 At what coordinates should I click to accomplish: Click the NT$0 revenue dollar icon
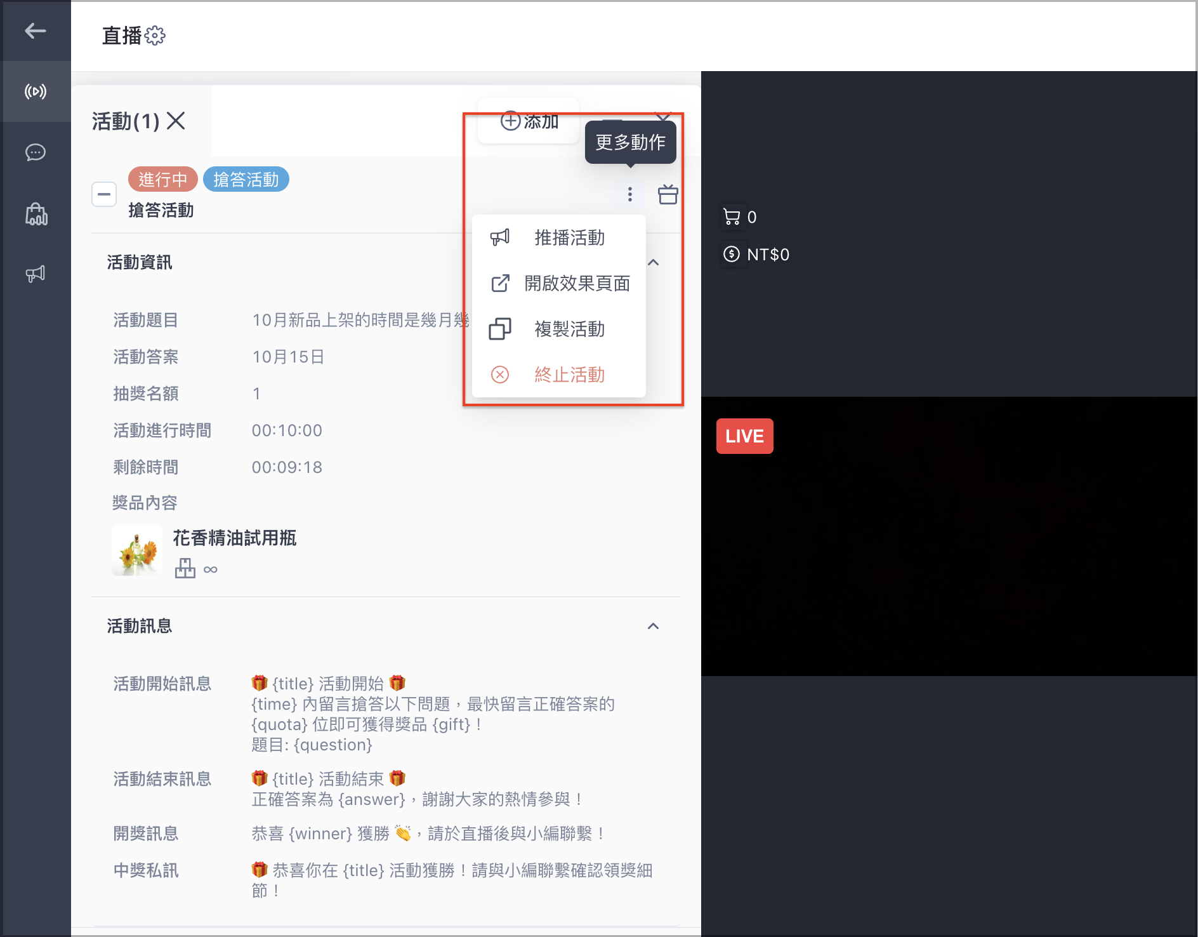(x=732, y=254)
